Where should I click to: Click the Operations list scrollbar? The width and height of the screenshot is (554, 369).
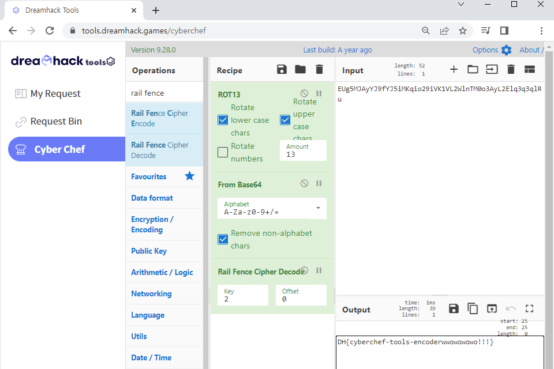tap(205, 212)
